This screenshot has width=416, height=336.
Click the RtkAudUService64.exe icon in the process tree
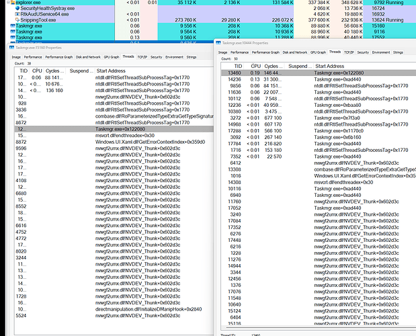coord(16,13)
